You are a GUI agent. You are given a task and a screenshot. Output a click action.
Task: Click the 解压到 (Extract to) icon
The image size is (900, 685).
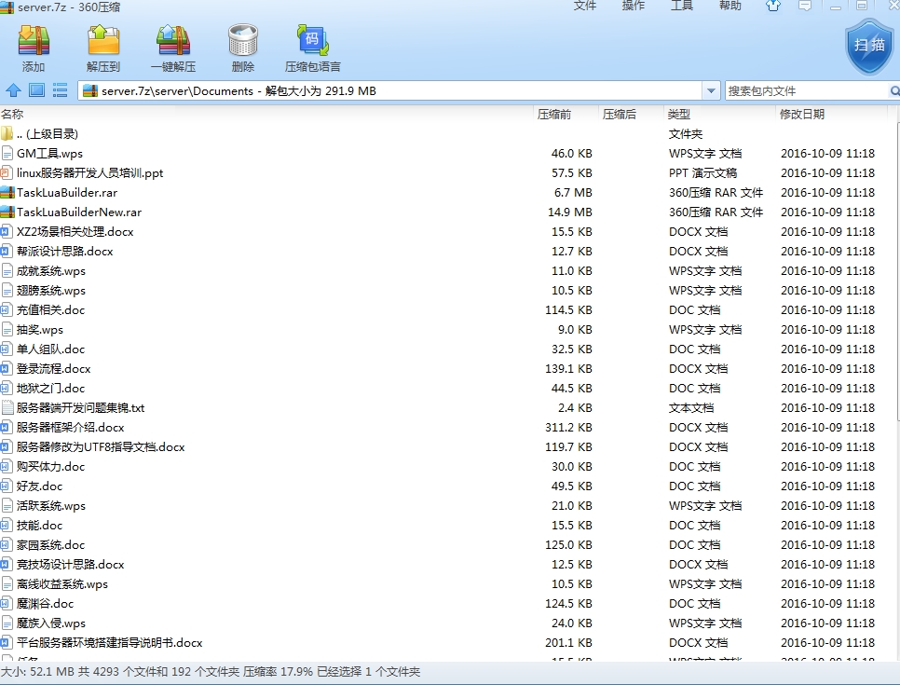click(103, 48)
